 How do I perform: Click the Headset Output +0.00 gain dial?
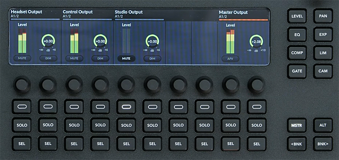coord(48,41)
